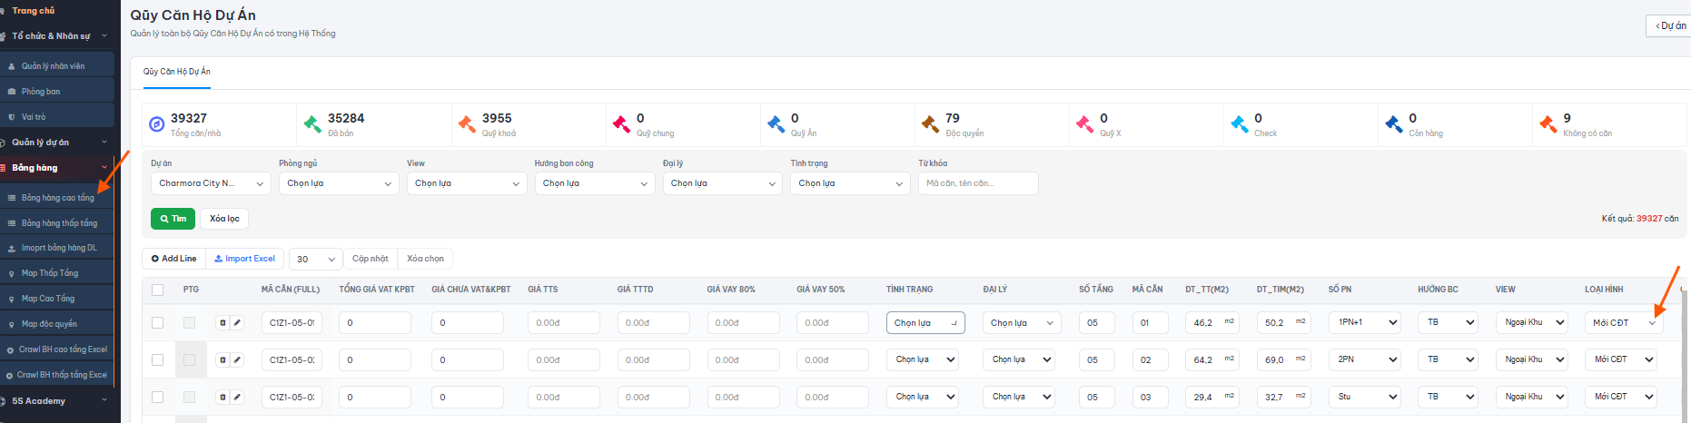Delete row C1Z1-05-01 using the trash icon
The height and width of the screenshot is (423, 1691).
pyautogui.click(x=222, y=322)
